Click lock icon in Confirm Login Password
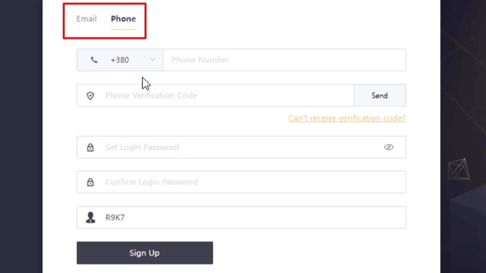Image resolution: width=486 pixels, height=273 pixels. click(x=90, y=182)
